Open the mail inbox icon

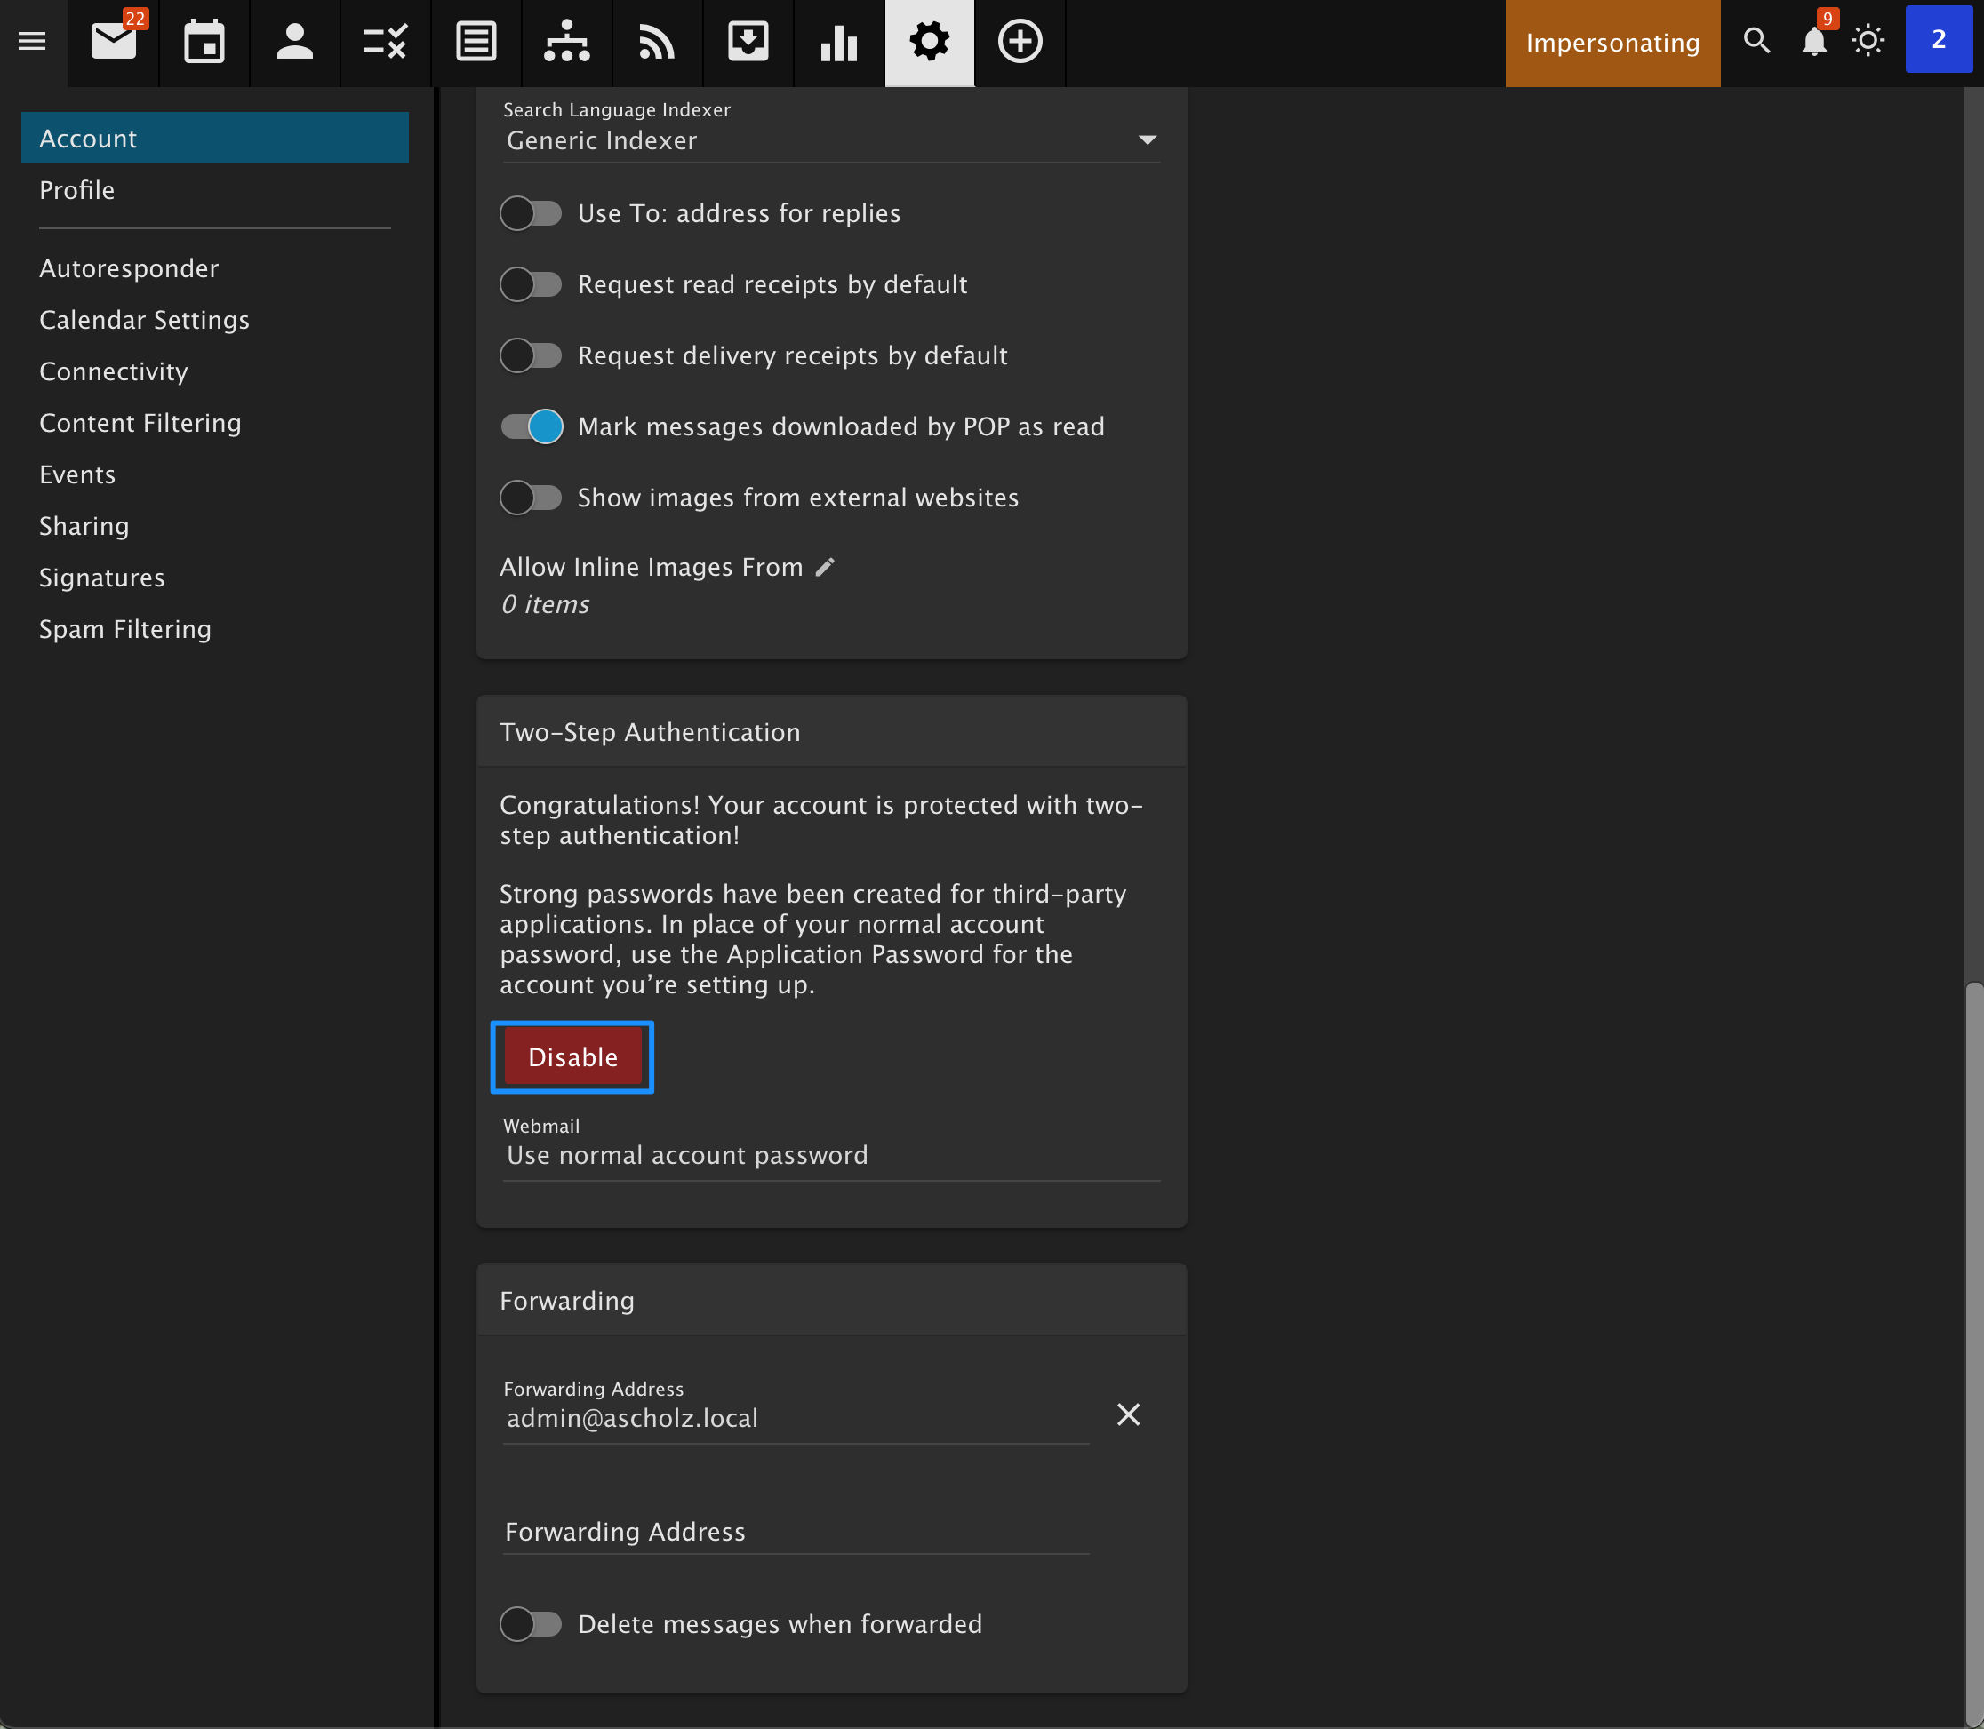(x=113, y=42)
